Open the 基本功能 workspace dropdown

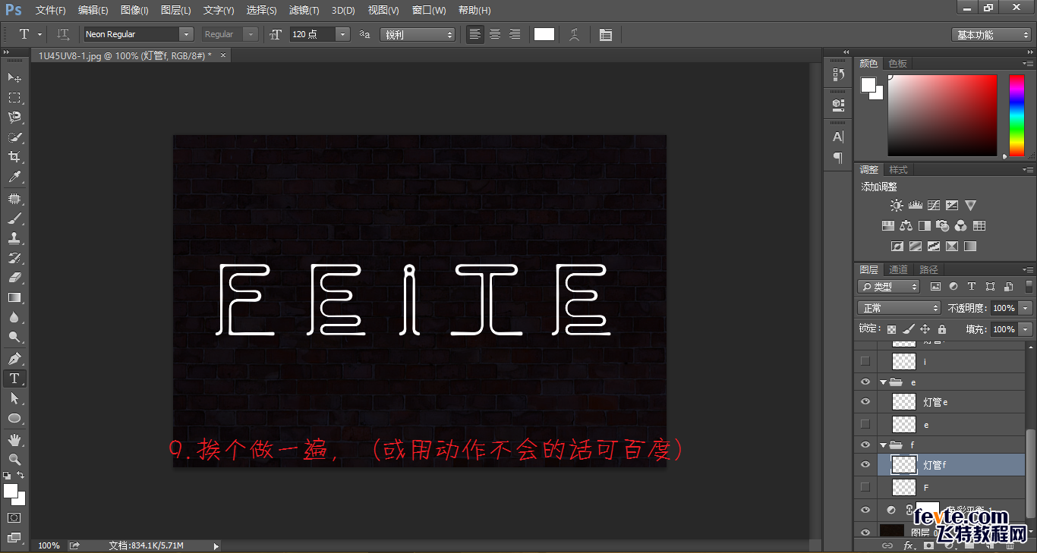(x=991, y=35)
